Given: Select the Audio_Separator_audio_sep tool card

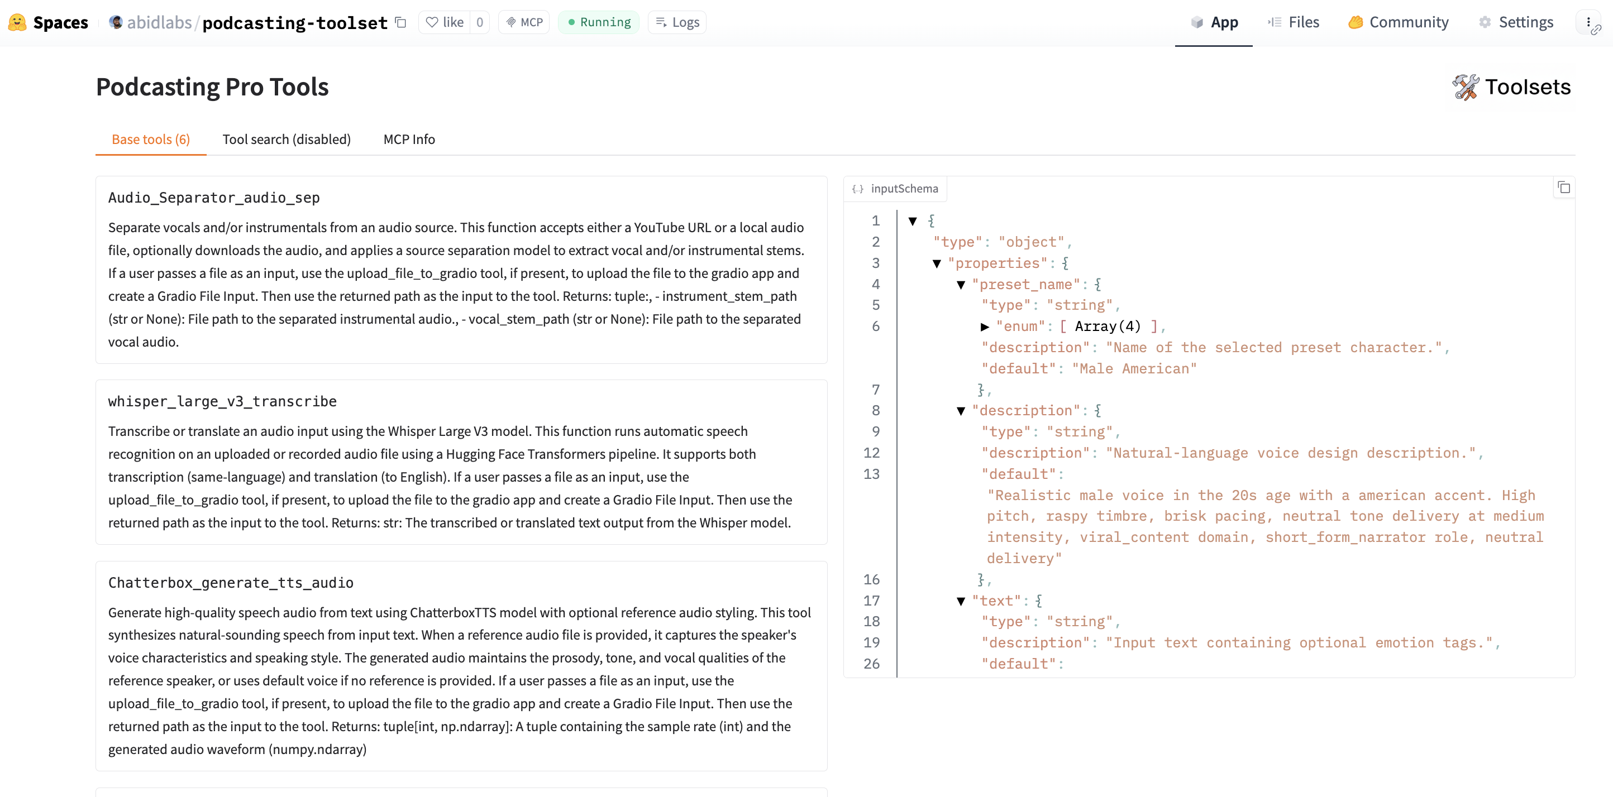Looking at the screenshot, I should pyautogui.click(x=461, y=270).
